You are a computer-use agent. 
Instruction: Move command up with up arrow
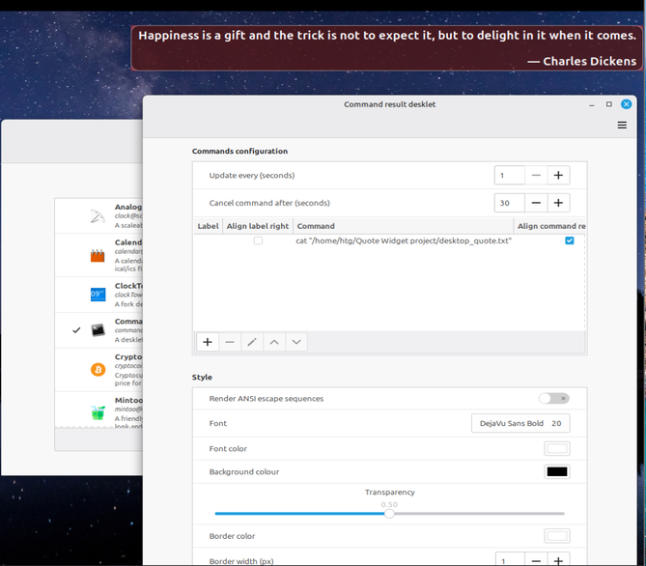coord(274,342)
